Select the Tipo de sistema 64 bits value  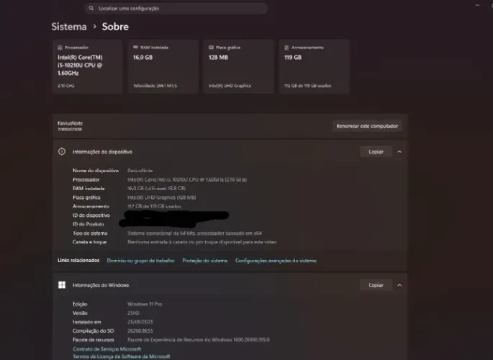[x=194, y=233]
